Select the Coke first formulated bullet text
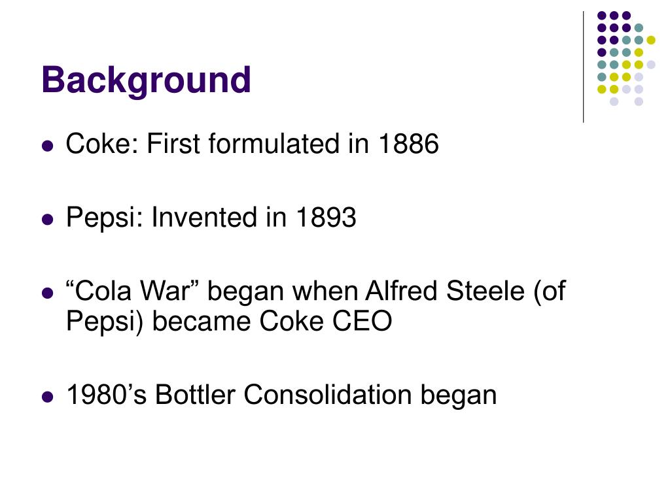The height and width of the screenshot is (502, 670). (252, 143)
